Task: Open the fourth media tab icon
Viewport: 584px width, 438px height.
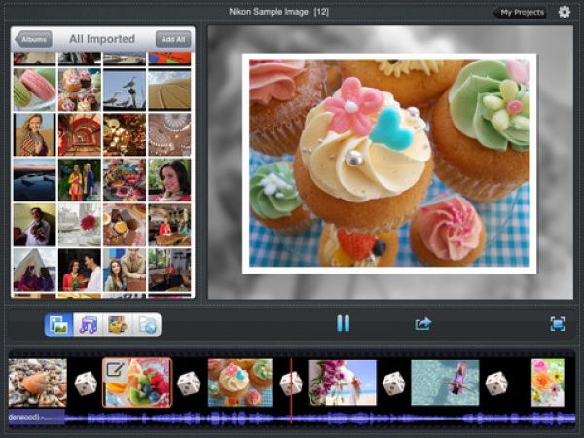Action: [x=147, y=325]
